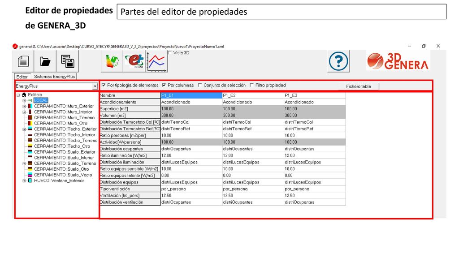Run the EnergyPlus simulation icon
The width and height of the screenshot is (459, 258).
pyautogui.click(x=134, y=61)
